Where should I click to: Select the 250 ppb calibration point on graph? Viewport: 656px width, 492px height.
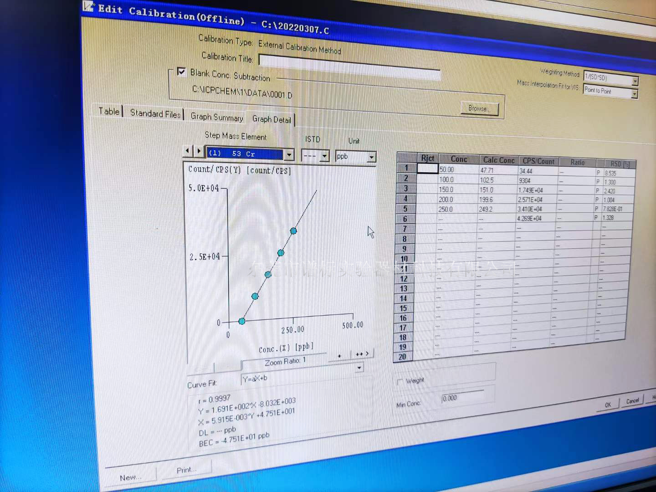coord(293,231)
